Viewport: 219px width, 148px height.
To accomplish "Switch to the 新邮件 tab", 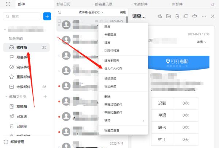I will pyautogui.click(x=177, y=4).
